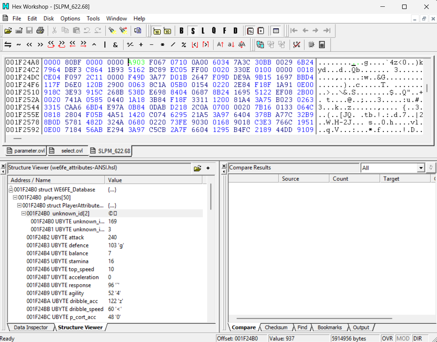Open the Bookmarks results tab
Viewport: 437px width, 342px height.
coord(329,327)
